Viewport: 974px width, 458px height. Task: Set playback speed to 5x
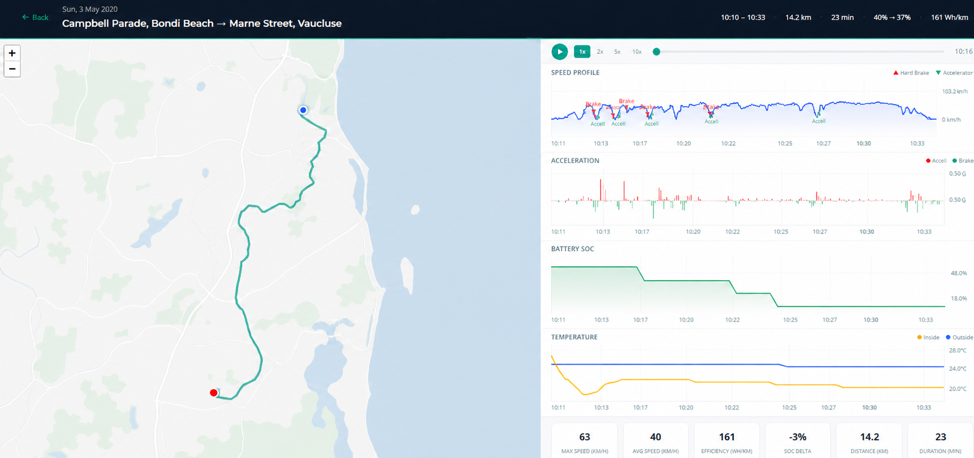(617, 52)
